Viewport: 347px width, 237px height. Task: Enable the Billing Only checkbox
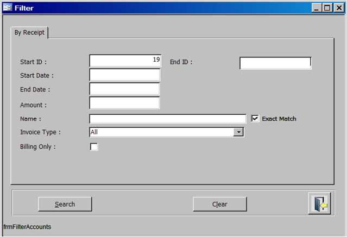pyautogui.click(x=94, y=147)
